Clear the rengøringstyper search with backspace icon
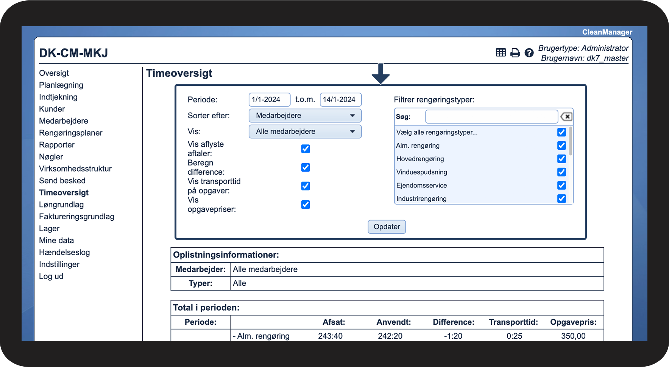 point(566,116)
